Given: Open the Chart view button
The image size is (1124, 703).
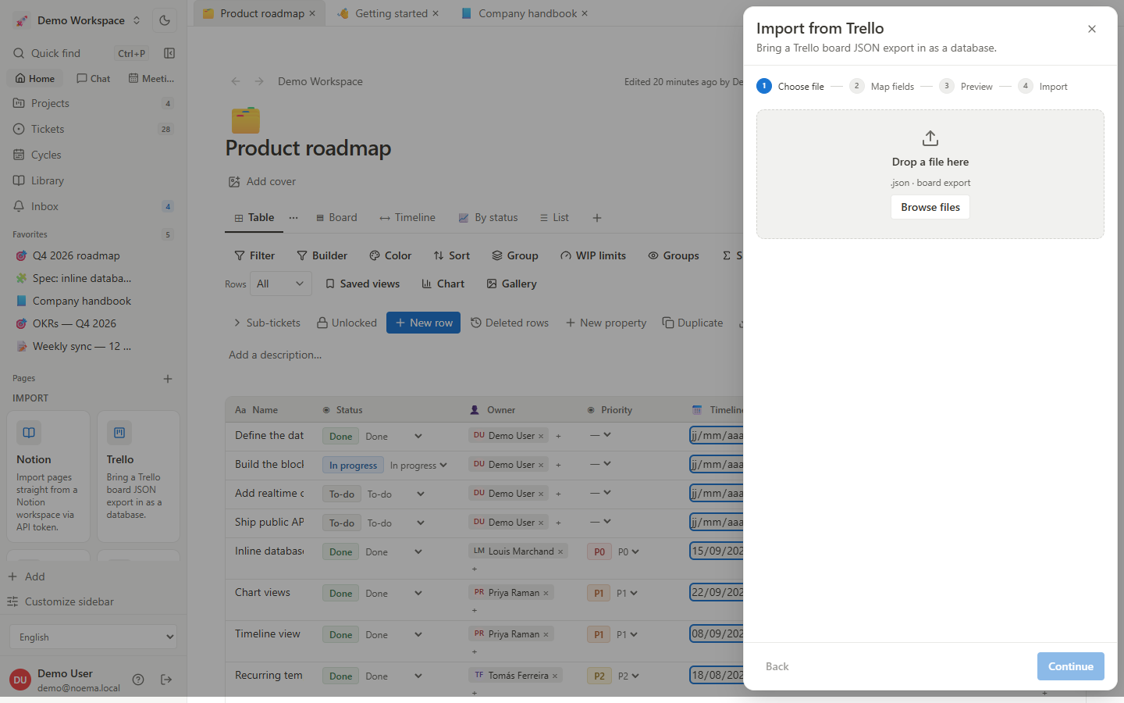Looking at the screenshot, I should point(443,284).
